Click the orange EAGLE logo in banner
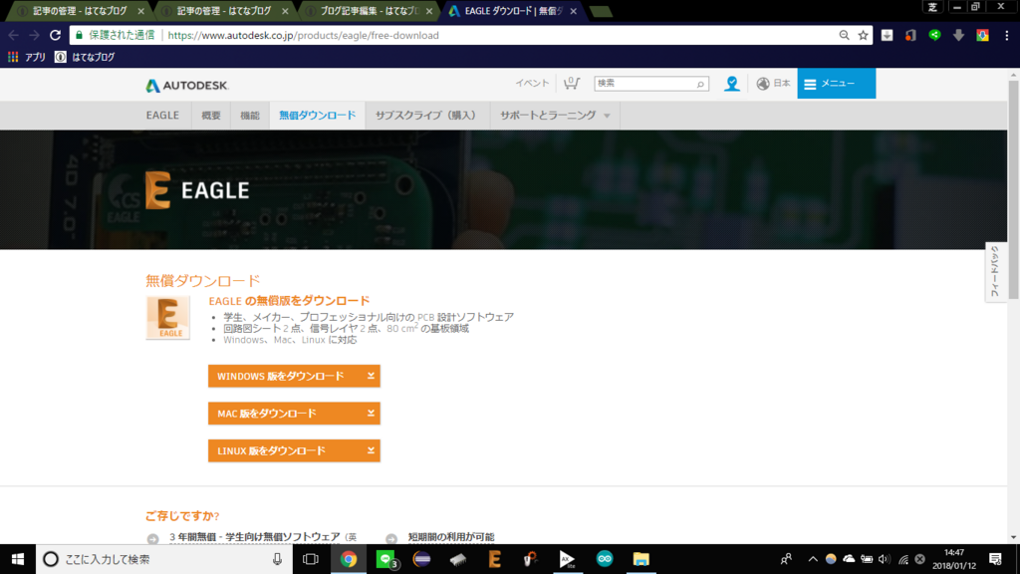 pyautogui.click(x=157, y=190)
